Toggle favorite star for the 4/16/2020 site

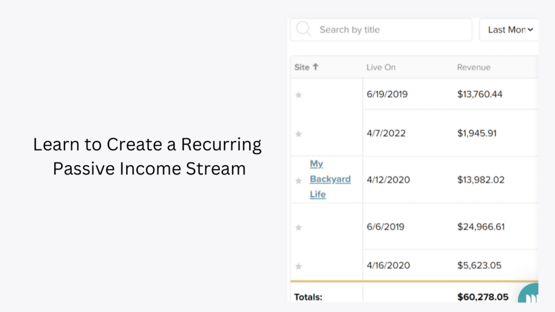pos(299,266)
